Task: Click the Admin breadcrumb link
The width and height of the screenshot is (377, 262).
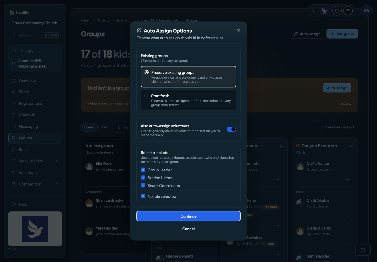Action: pos(86,20)
